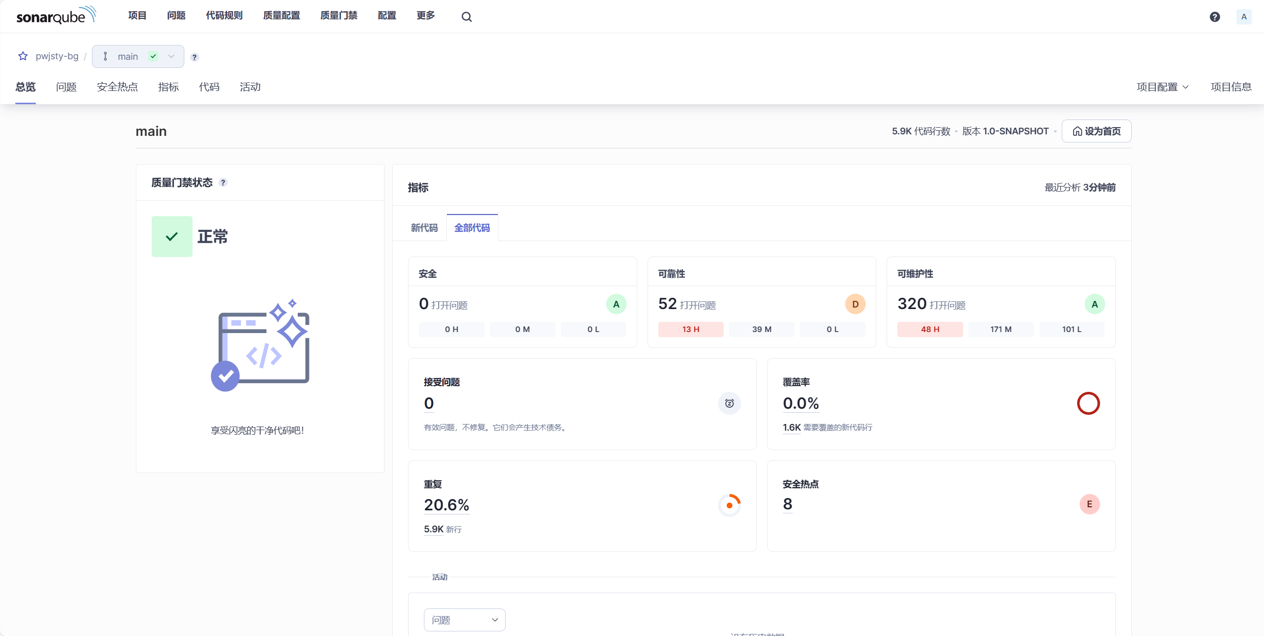Screen dimensions: 1264x636
Task: Click the branch help question icon
Action: click(x=195, y=57)
